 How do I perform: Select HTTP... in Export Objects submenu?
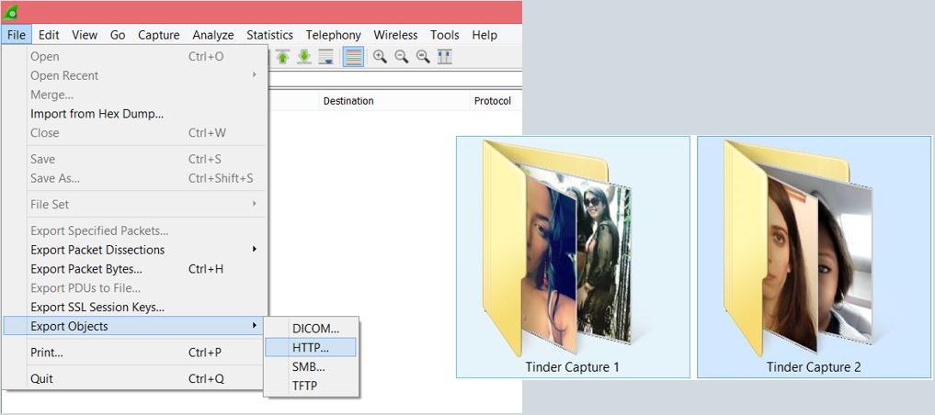pos(311,347)
